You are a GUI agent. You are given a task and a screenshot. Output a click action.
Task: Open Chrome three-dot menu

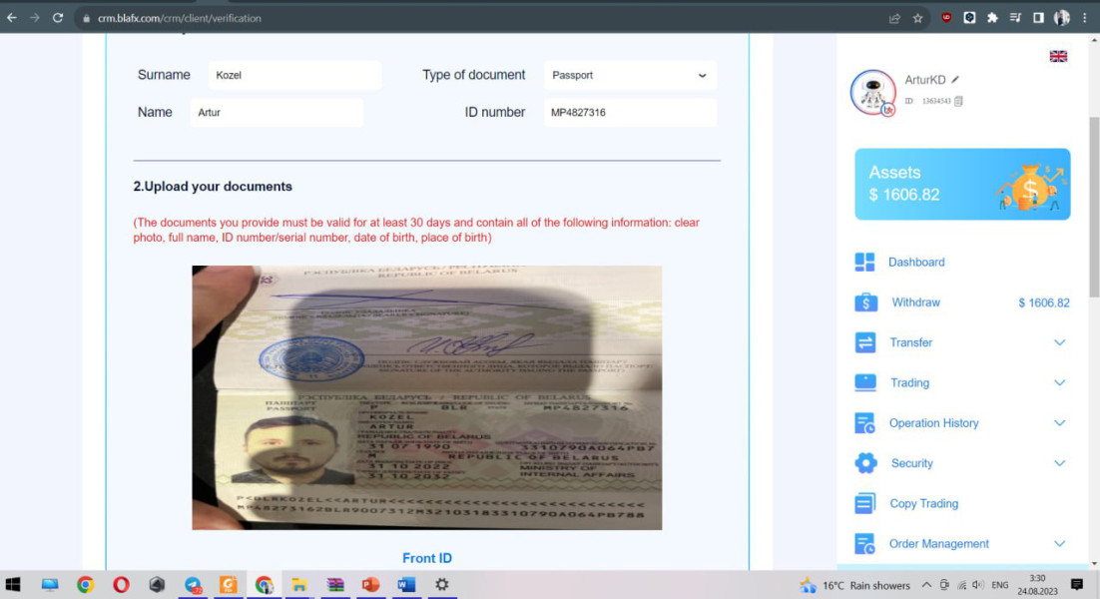click(x=1085, y=18)
